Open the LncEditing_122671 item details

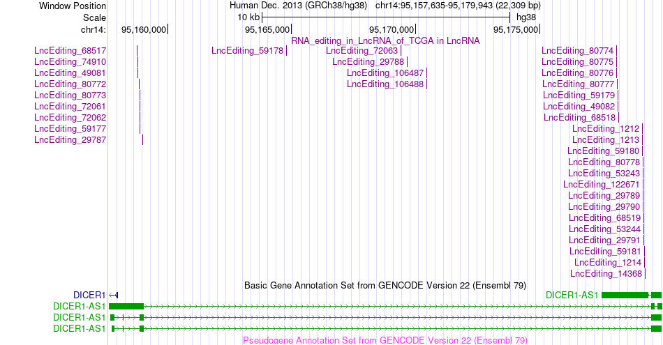[x=602, y=185]
